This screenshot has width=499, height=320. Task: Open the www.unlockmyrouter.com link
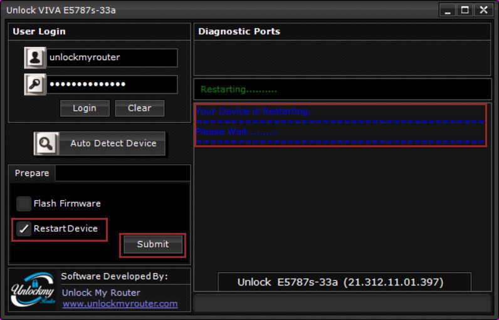click(x=120, y=304)
